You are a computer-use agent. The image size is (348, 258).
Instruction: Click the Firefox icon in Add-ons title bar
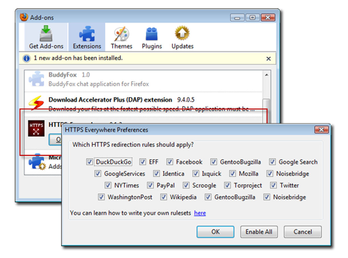pos(24,17)
